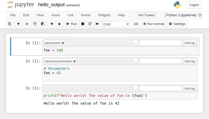Click the Logout button

point(194,5)
